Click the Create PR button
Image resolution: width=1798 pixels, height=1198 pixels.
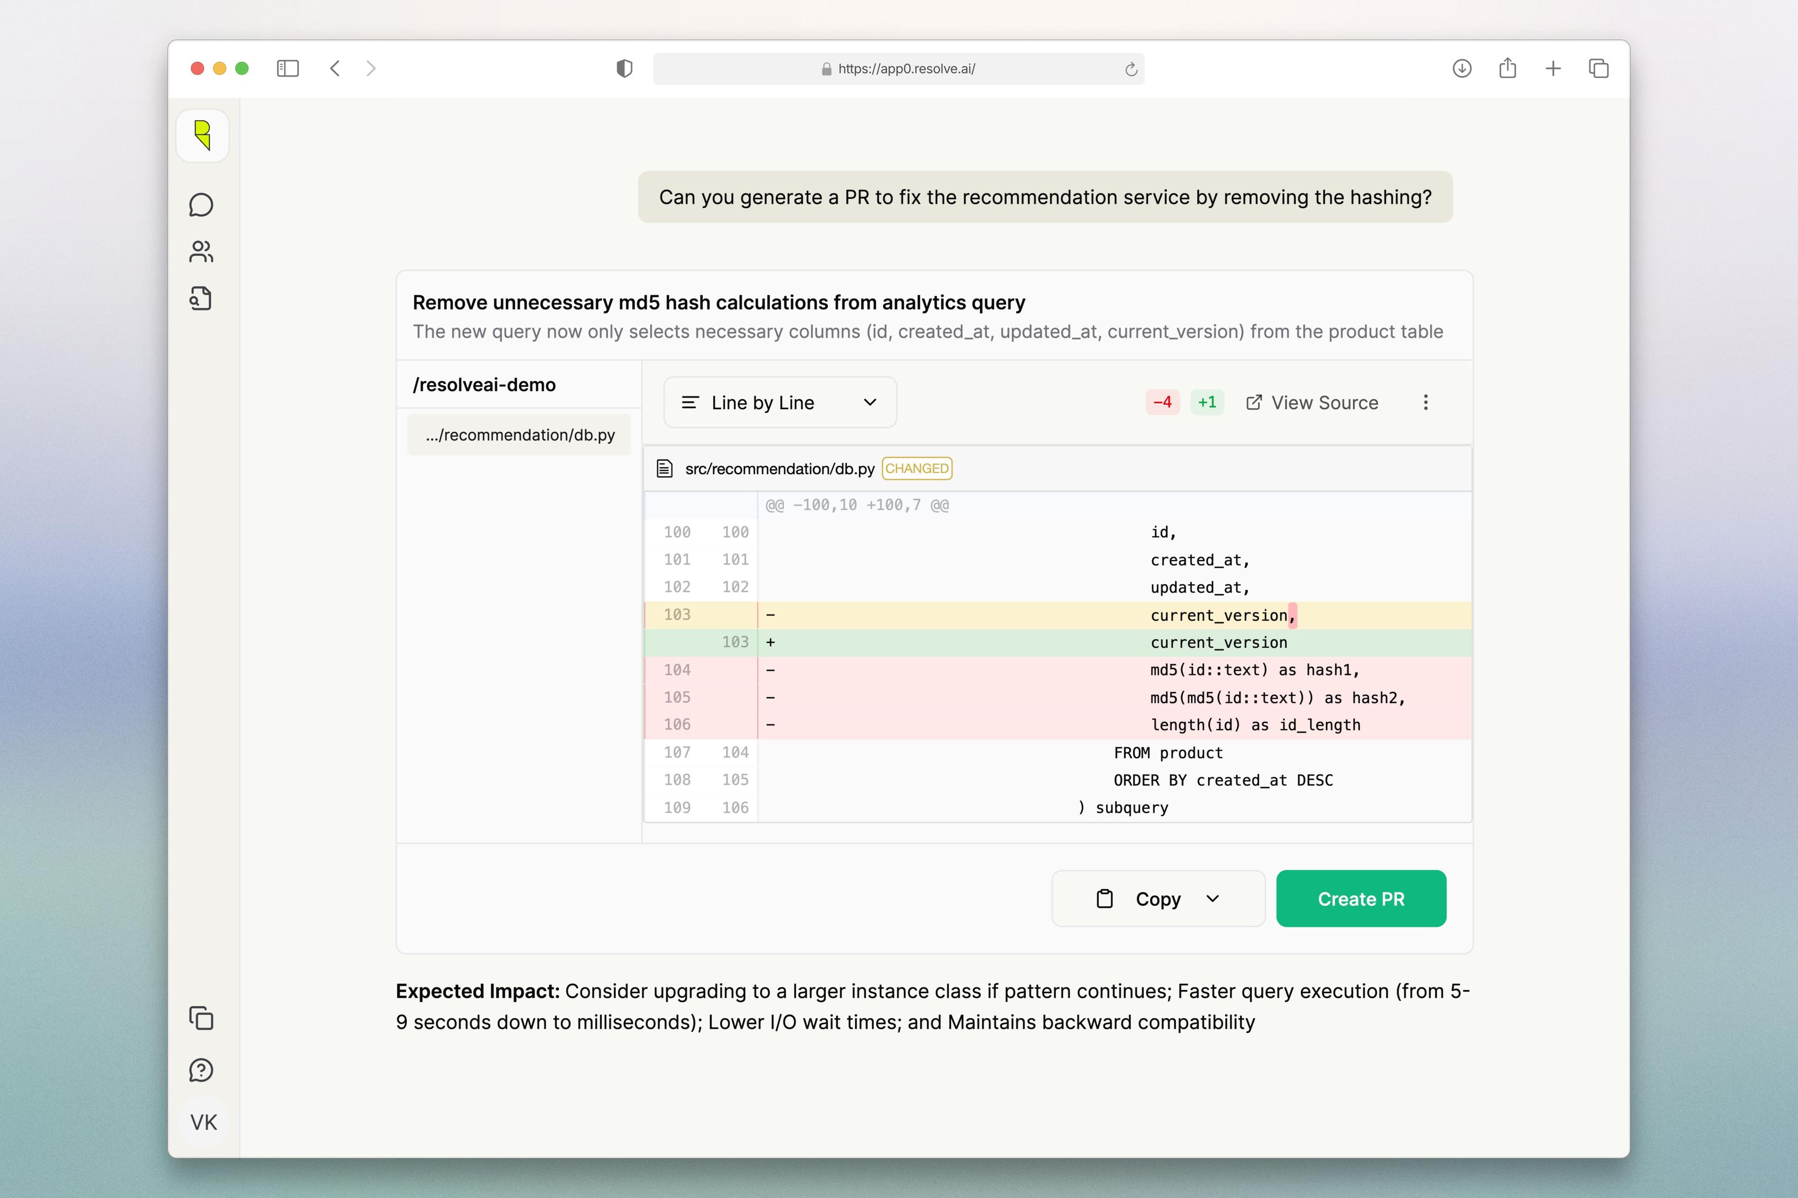[x=1361, y=898]
